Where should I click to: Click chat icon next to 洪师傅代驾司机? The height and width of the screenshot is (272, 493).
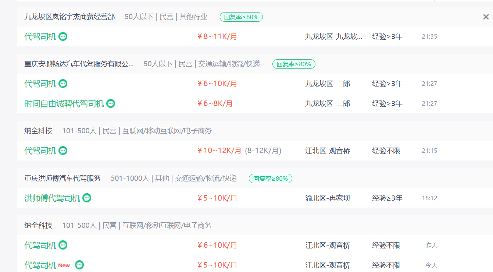coord(87,198)
